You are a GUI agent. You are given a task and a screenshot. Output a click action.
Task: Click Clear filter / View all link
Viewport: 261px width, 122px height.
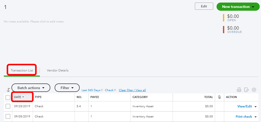pyautogui.click(x=132, y=90)
